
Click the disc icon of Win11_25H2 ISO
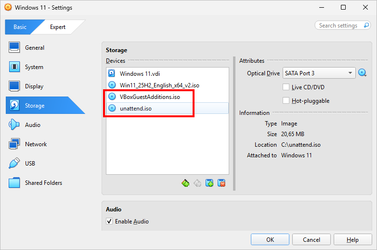(x=112, y=85)
